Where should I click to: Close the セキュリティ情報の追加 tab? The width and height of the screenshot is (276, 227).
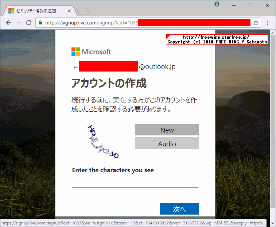tap(69, 11)
